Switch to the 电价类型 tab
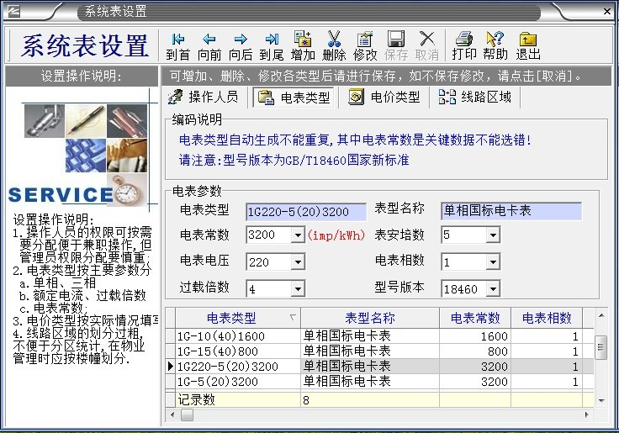The image size is (619, 433). pos(384,98)
